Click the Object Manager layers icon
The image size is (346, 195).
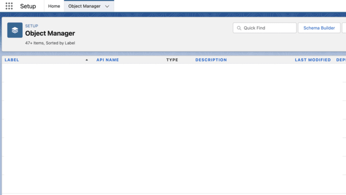point(15,30)
